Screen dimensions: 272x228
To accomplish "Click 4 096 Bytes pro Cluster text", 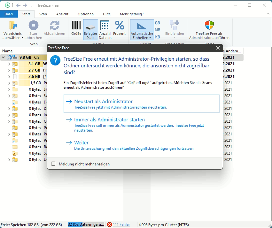I will 164,225.
